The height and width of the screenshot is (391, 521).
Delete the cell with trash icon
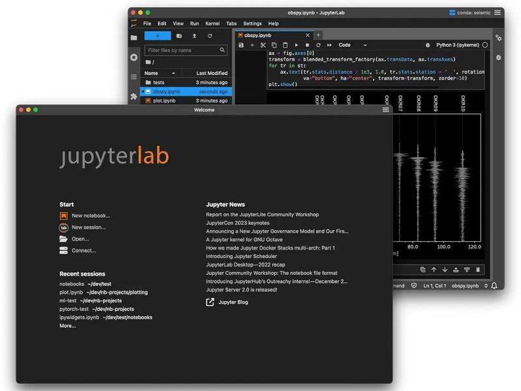[x=478, y=270]
